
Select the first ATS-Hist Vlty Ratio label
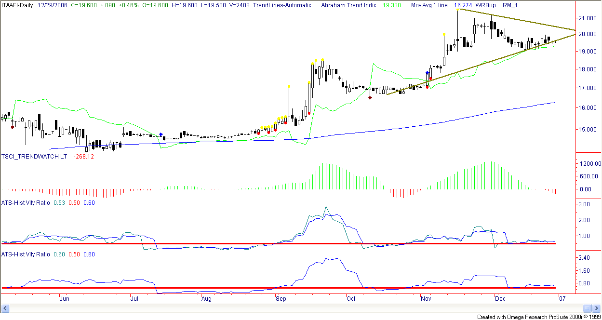pyautogui.click(x=26, y=203)
